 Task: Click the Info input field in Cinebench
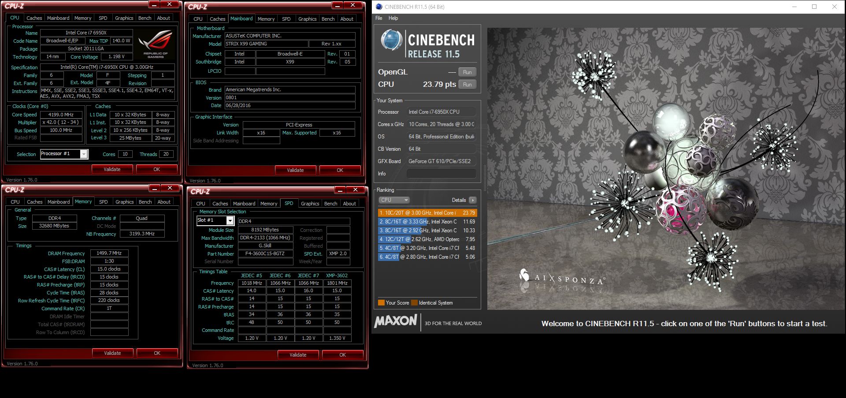pyautogui.click(x=441, y=174)
